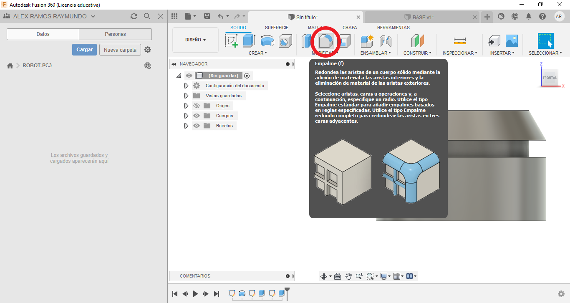Select the Orbit navigation tool
The height and width of the screenshot is (303, 570).
pyautogui.click(x=323, y=276)
